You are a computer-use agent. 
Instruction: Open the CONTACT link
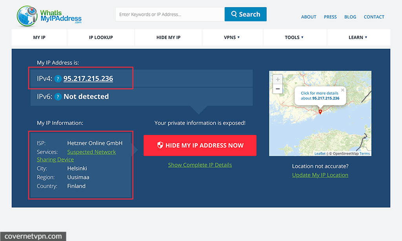click(374, 17)
